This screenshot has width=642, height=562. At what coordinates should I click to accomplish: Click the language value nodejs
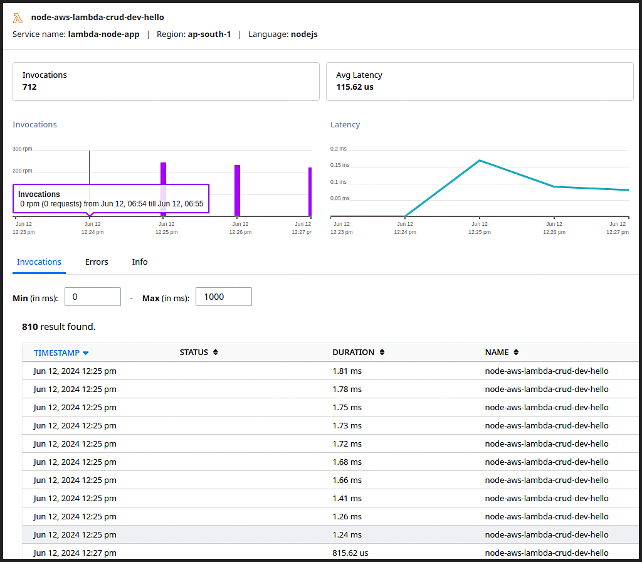304,34
